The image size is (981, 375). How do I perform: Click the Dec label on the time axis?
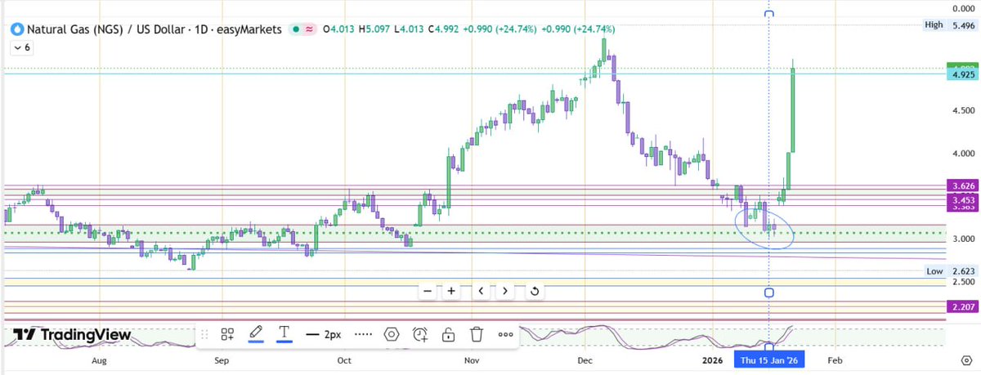[x=585, y=359]
